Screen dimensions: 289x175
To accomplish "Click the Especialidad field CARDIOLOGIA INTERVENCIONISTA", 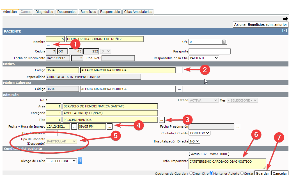I will tap(93, 77).
